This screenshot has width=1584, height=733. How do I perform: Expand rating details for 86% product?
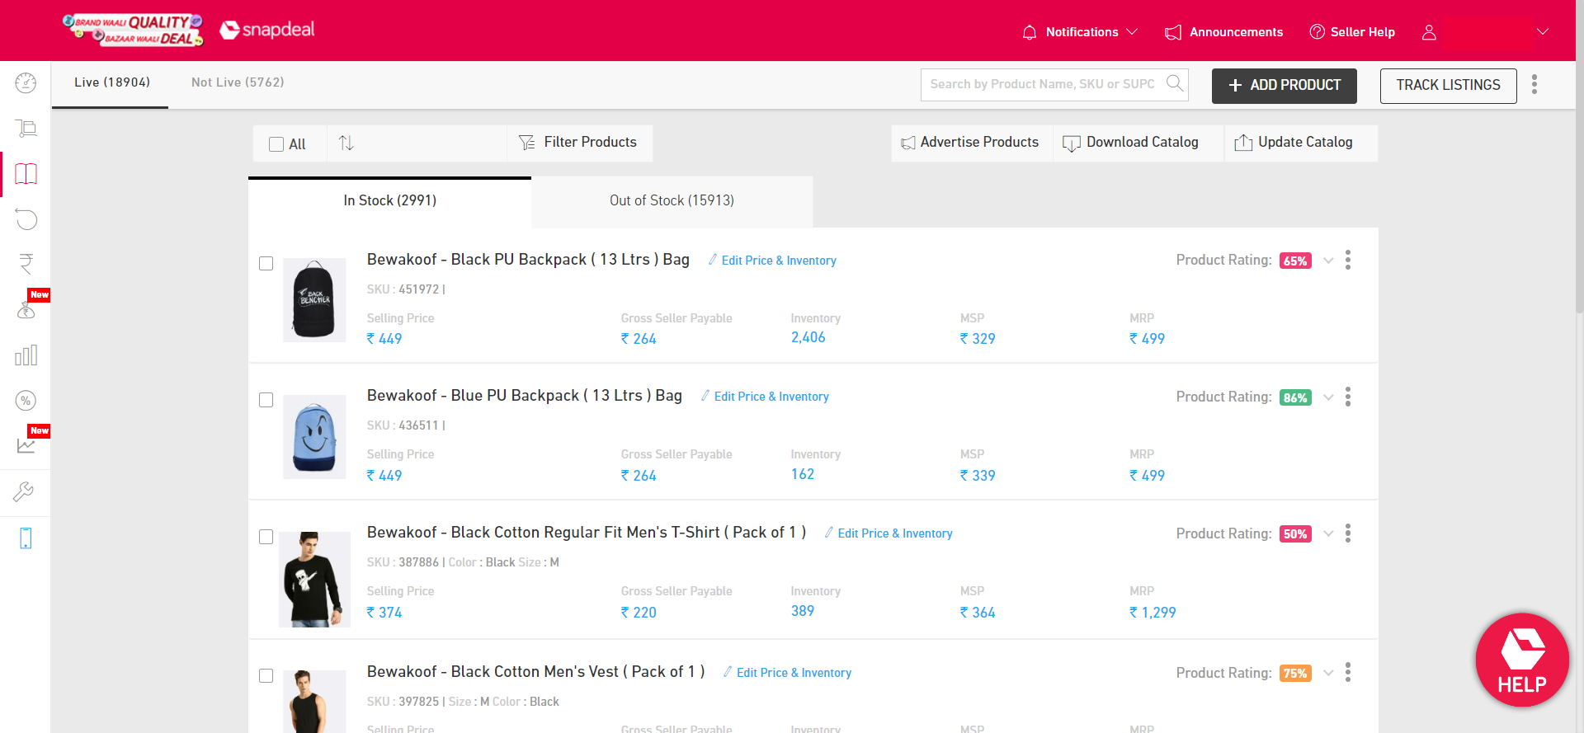pos(1328,397)
